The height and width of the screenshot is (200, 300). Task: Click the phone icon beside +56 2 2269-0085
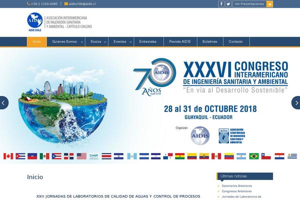(x=28, y=3)
